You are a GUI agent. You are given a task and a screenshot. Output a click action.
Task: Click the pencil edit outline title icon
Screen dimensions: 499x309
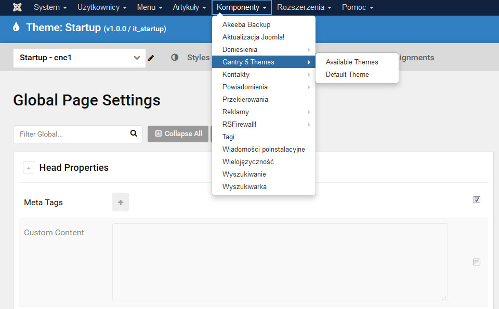pos(151,58)
